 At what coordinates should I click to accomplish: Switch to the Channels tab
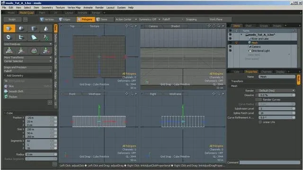(x=267, y=71)
